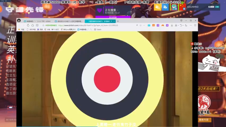The height and width of the screenshot is (127, 226).
Task: Open a new browser tab
Action: (118, 21)
